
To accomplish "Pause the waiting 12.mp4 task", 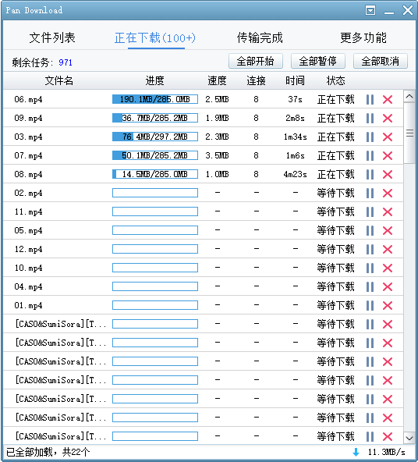I will point(370,249).
